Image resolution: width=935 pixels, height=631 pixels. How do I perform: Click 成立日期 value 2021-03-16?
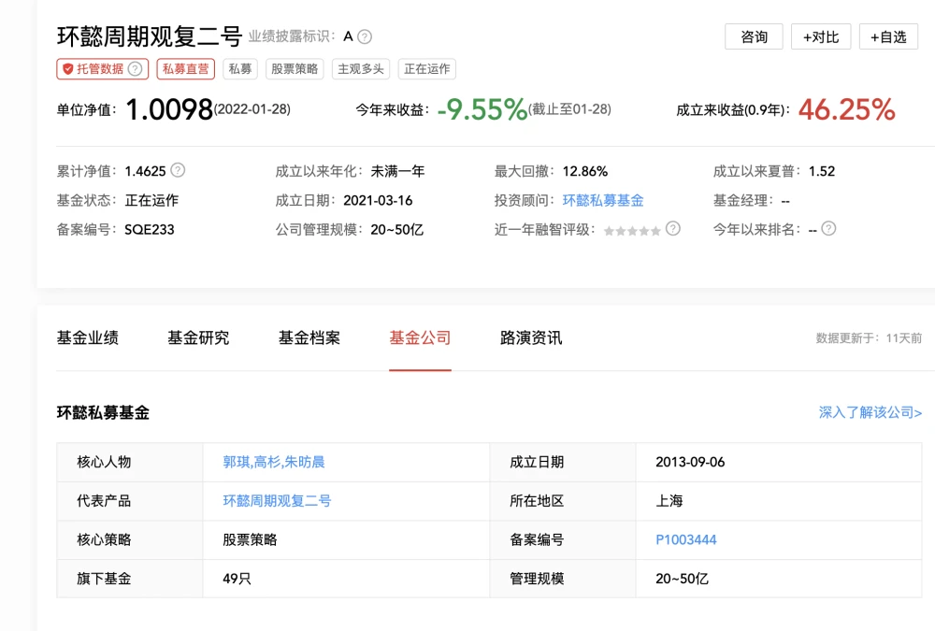click(378, 200)
